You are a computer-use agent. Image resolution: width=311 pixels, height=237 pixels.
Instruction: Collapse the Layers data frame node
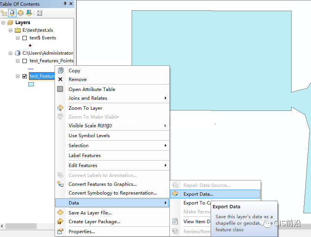[3, 23]
